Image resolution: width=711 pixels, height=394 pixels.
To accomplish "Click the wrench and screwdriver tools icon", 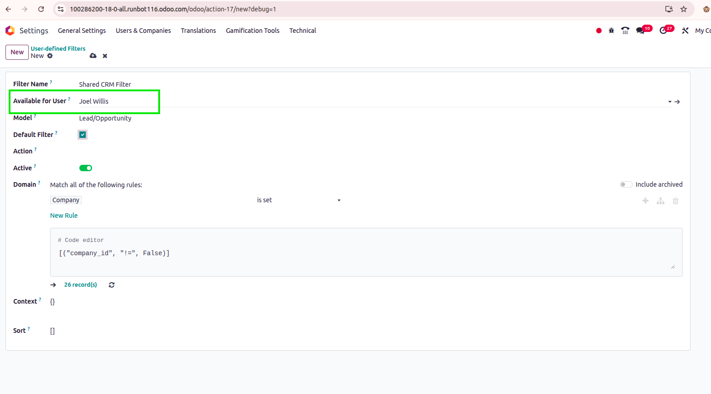I will coord(685,31).
